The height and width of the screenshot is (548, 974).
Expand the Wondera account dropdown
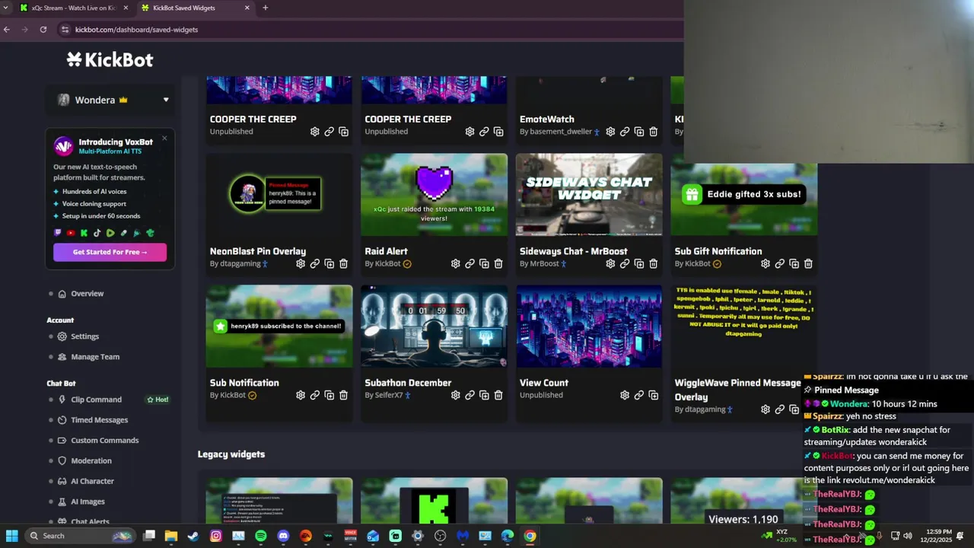166,100
